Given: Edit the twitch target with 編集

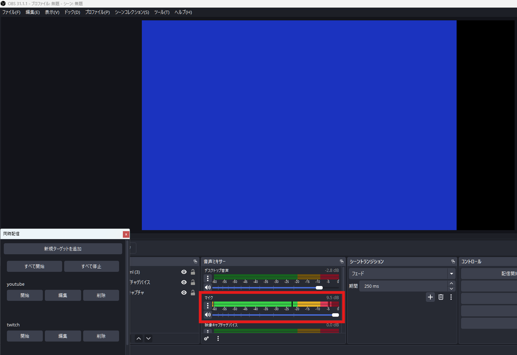Looking at the screenshot, I should pos(63,336).
